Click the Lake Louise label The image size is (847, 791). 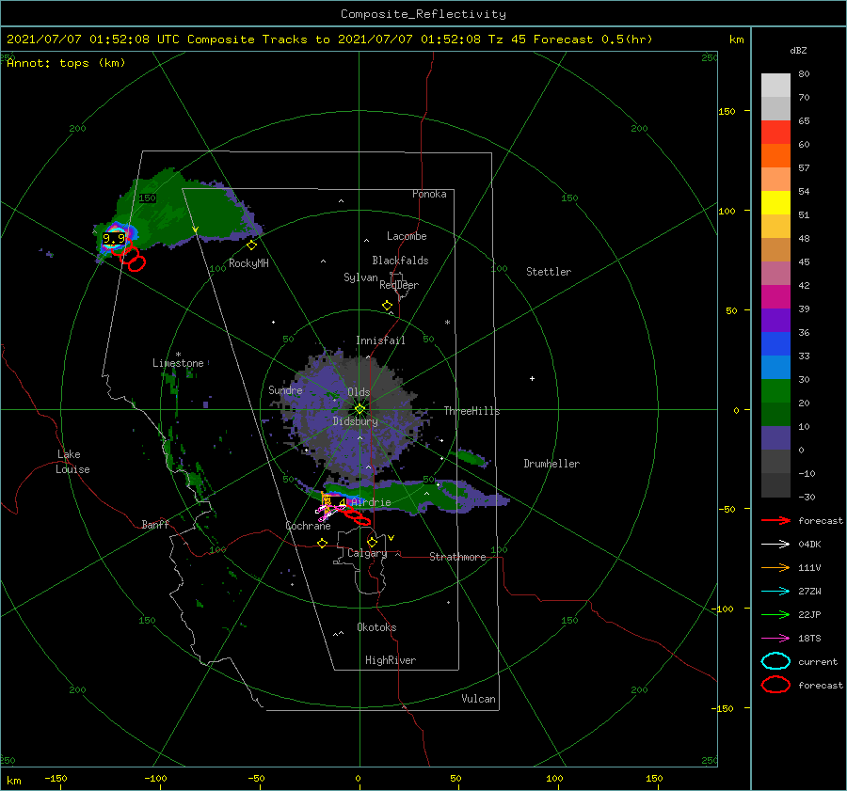click(x=72, y=462)
